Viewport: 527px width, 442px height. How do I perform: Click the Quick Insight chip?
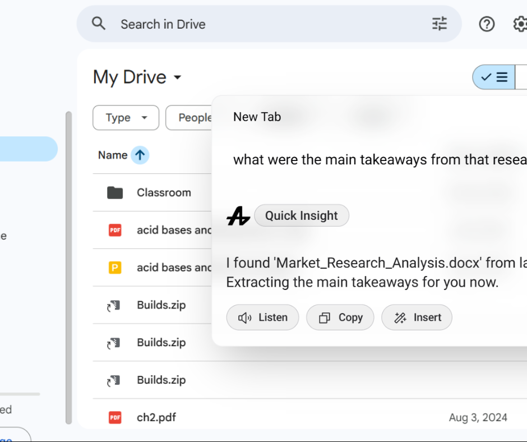tap(301, 216)
